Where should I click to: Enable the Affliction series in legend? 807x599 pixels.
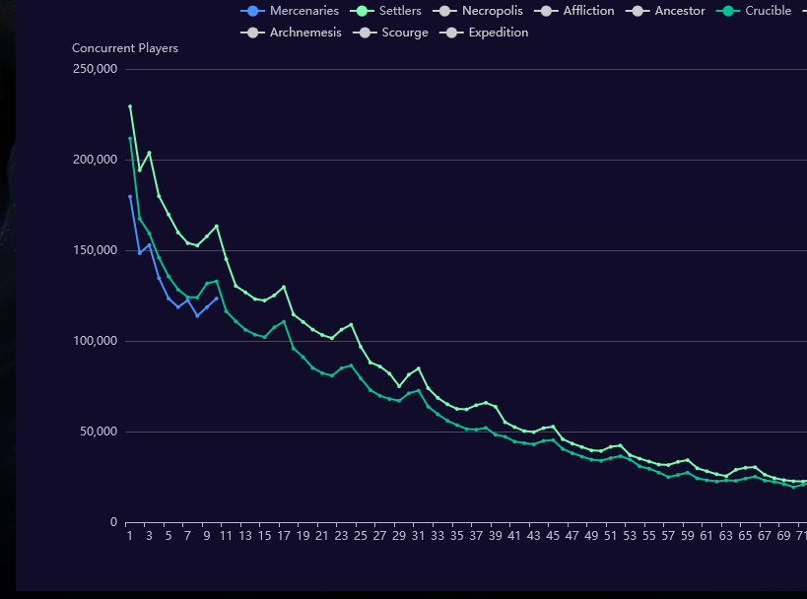[573, 11]
